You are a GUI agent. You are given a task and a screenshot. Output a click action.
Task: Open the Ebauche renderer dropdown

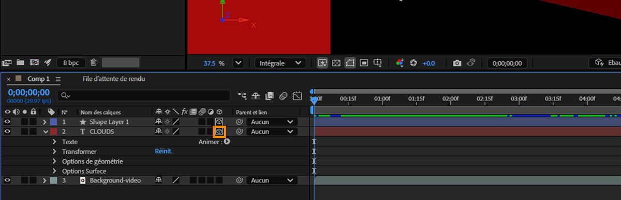[x=605, y=63]
